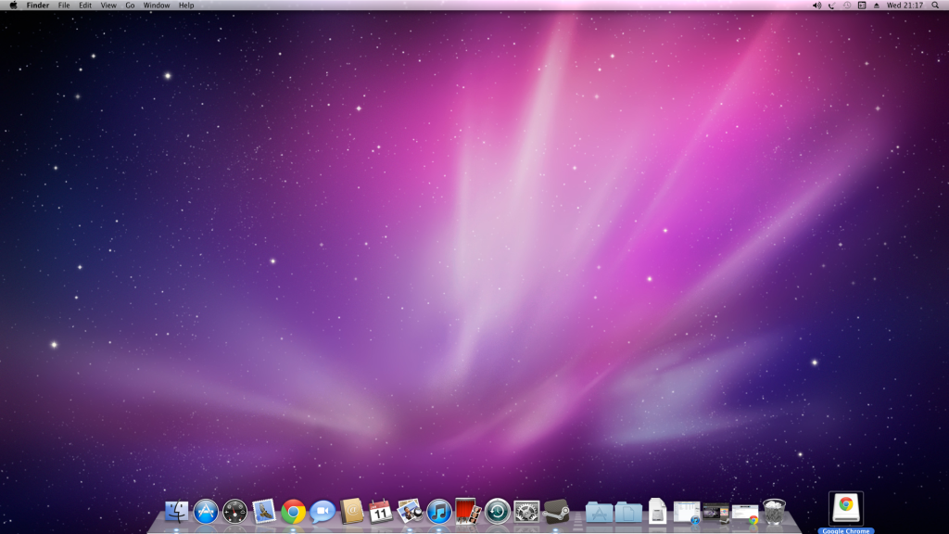Open the Applications folder stack
This screenshot has height=534, width=949.
click(599, 511)
